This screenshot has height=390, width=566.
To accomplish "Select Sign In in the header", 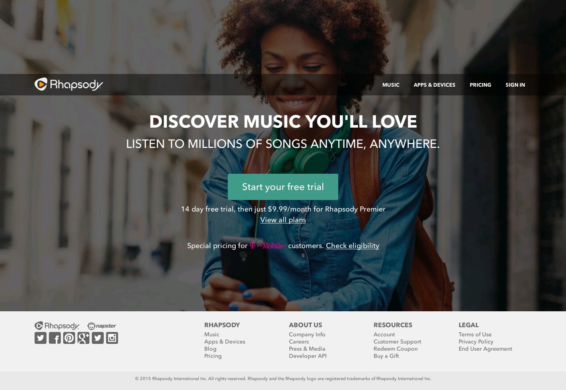I will pos(515,85).
